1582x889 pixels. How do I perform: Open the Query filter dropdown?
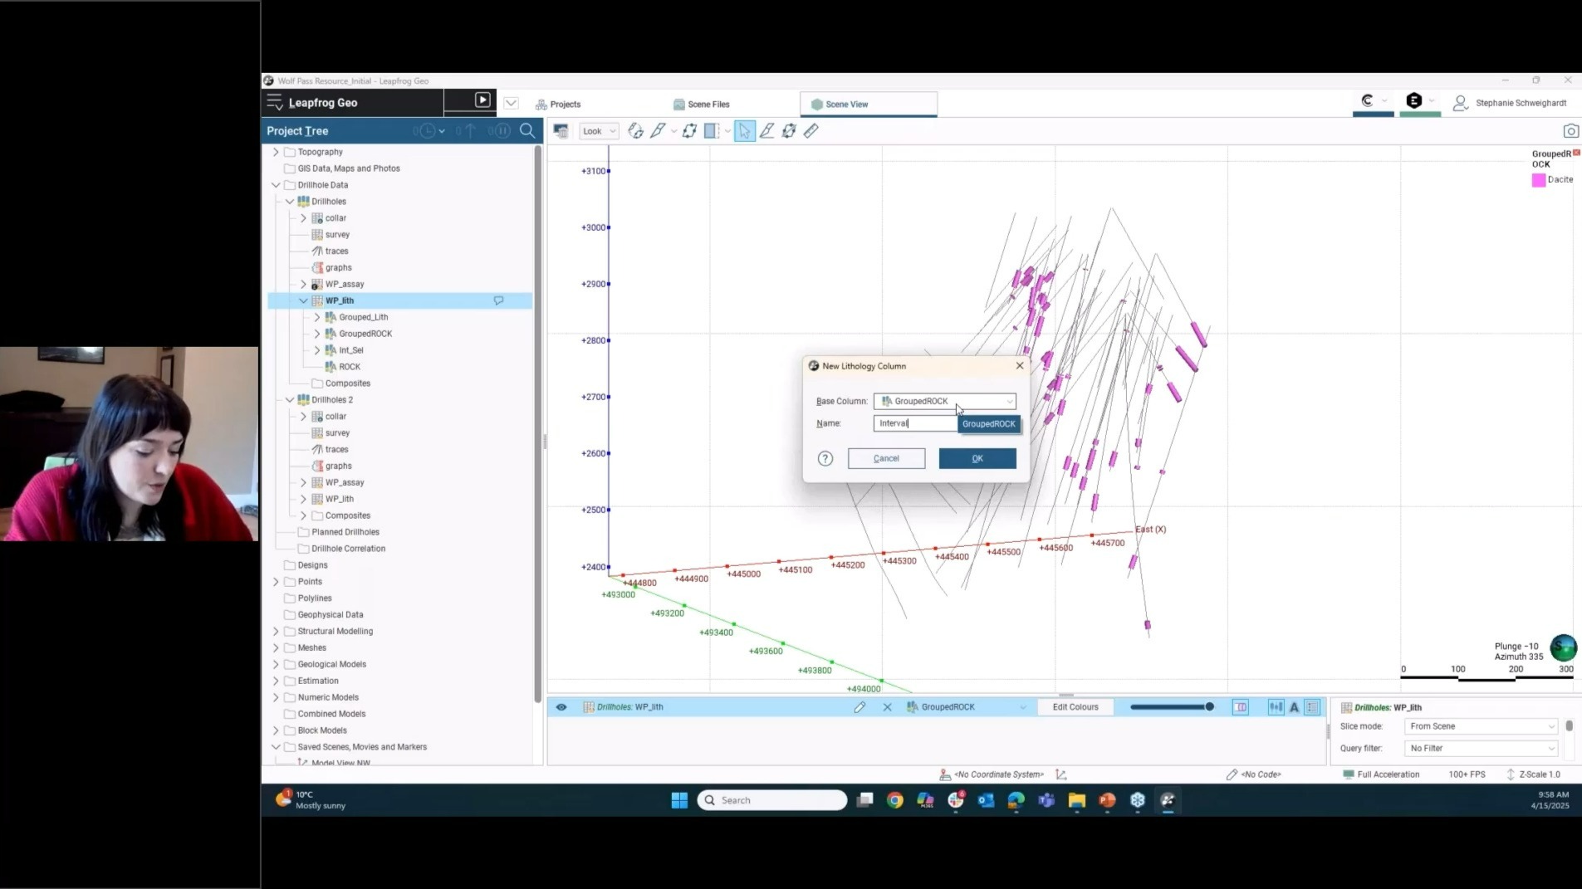point(1481,749)
